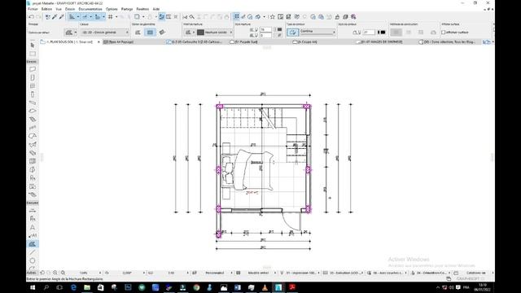The height and width of the screenshot is (293, 521).
Task: Click the grid display icon in the toolbar
Action: tap(111, 16)
